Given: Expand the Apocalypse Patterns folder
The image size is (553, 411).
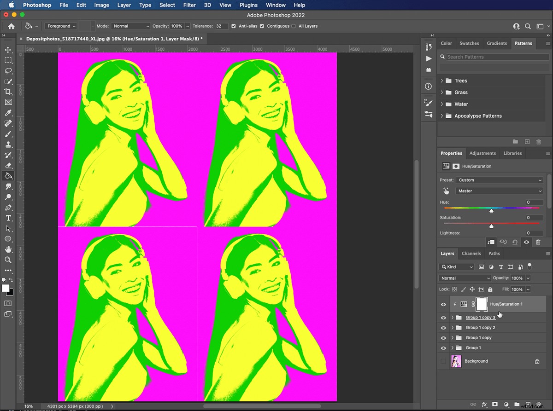Looking at the screenshot, I should [x=441, y=116].
